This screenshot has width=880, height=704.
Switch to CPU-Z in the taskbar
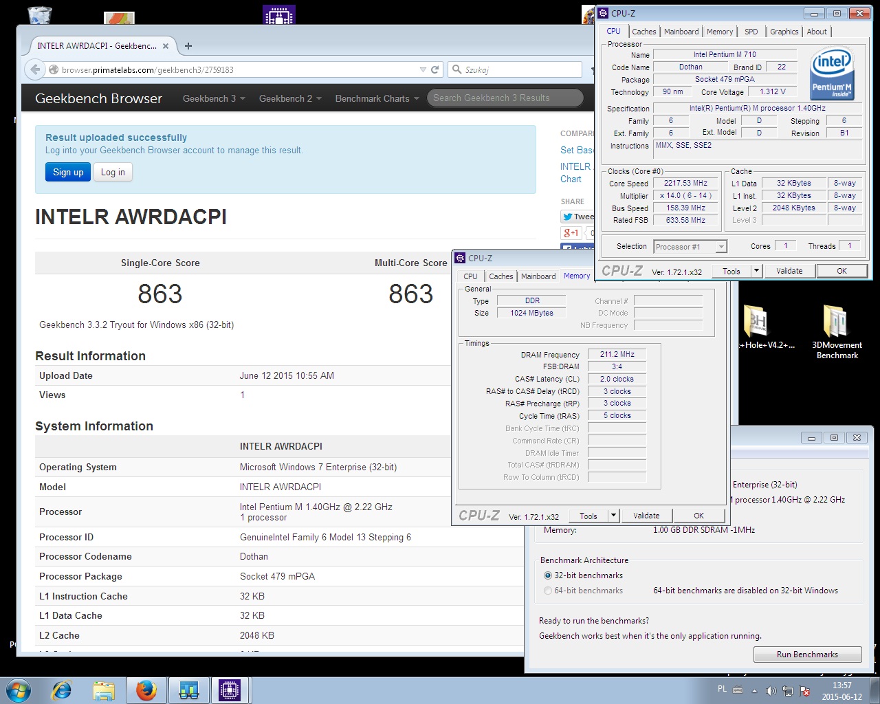coord(230,690)
